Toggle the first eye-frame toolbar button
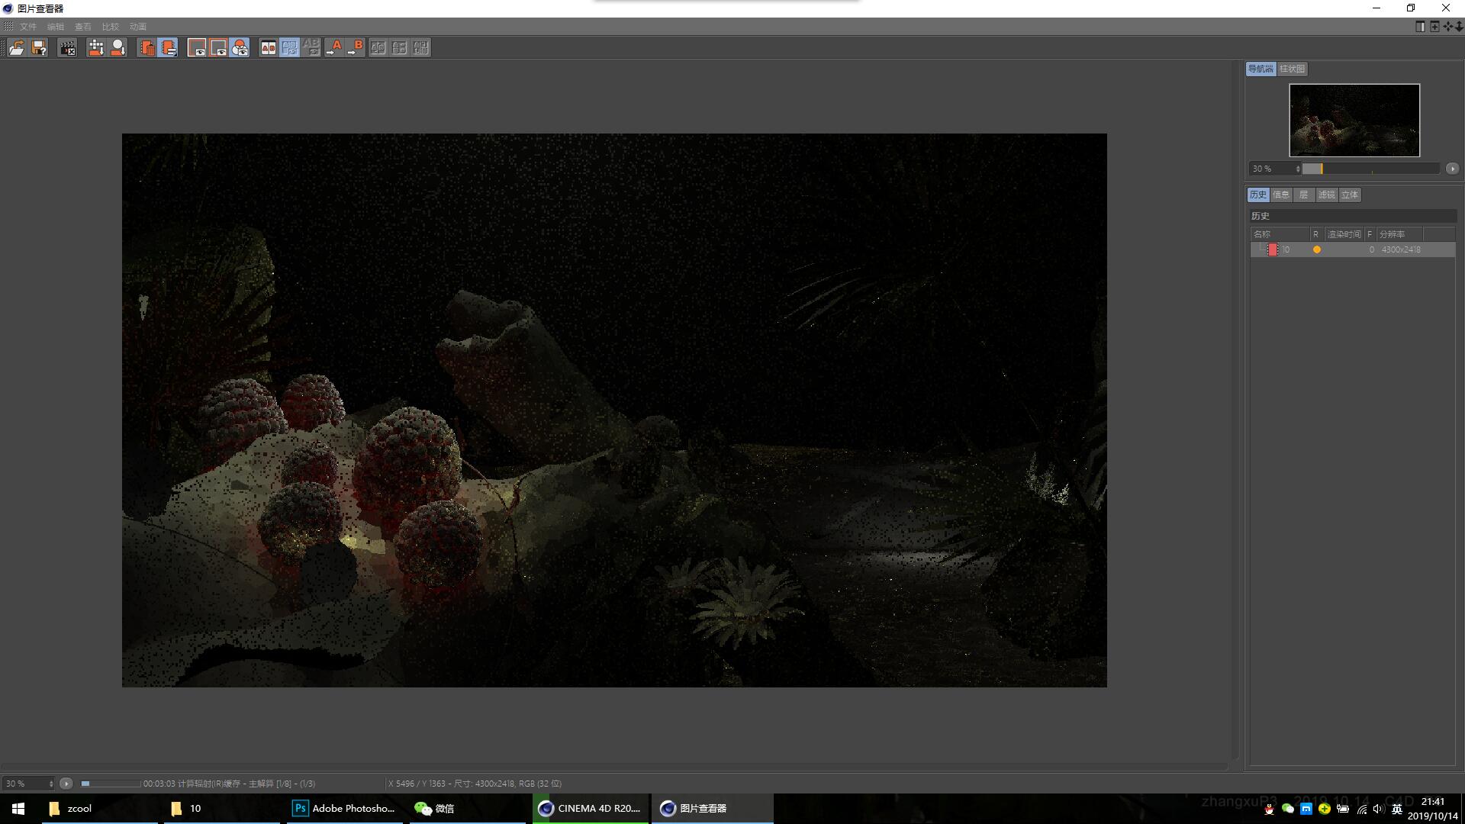The width and height of the screenshot is (1465, 824). [197, 48]
